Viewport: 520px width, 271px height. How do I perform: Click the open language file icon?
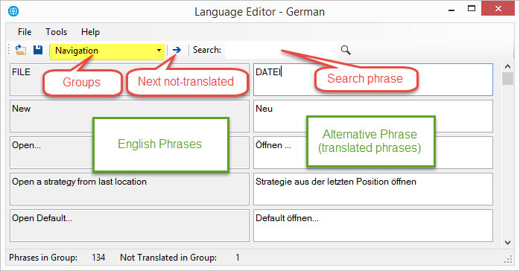point(21,50)
